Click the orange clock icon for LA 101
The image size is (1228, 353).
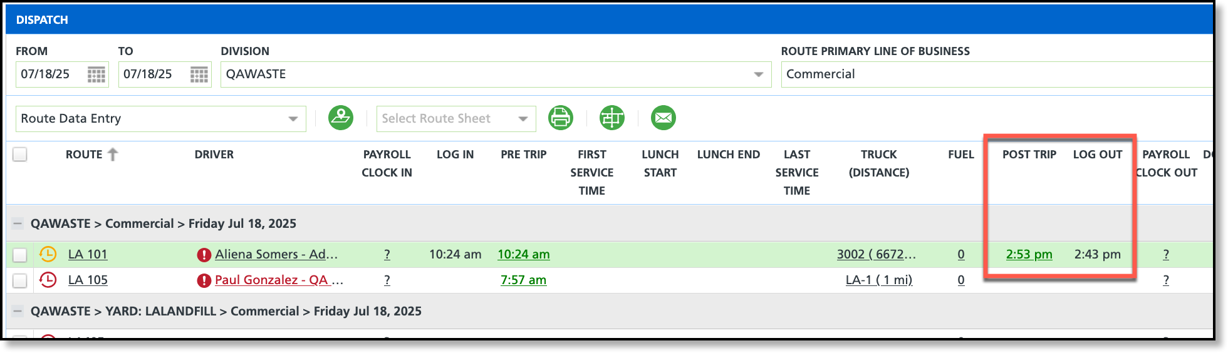(48, 254)
